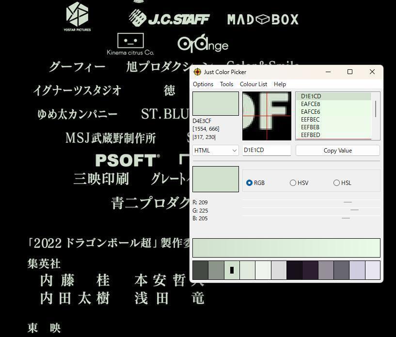Click the Just Color Picker app icon

tap(197, 72)
